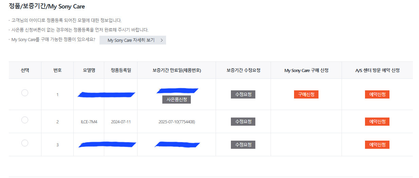Click the warranty expiry date 2025-07-10(7754408)
The image size is (419, 178).
[x=177, y=122]
